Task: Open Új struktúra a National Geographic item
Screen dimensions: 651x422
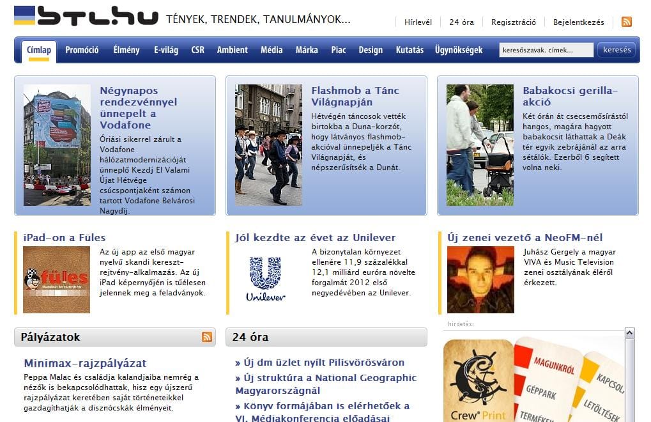Action: pyautogui.click(x=326, y=384)
